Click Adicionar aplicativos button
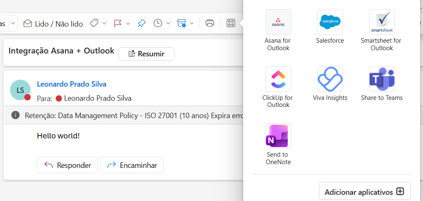 pyautogui.click(x=365, y=191)
